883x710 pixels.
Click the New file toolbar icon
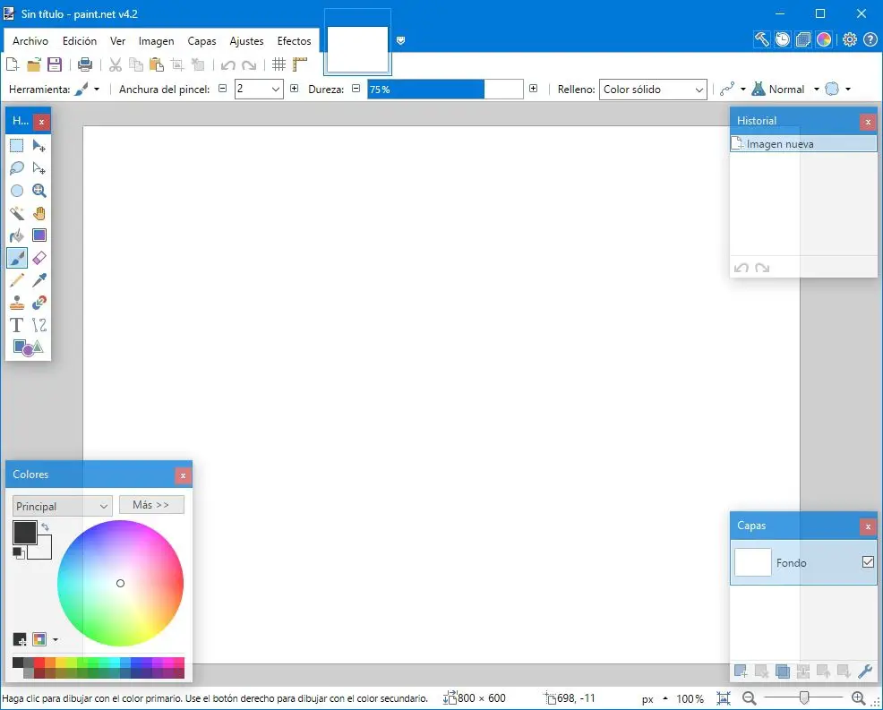13,64
